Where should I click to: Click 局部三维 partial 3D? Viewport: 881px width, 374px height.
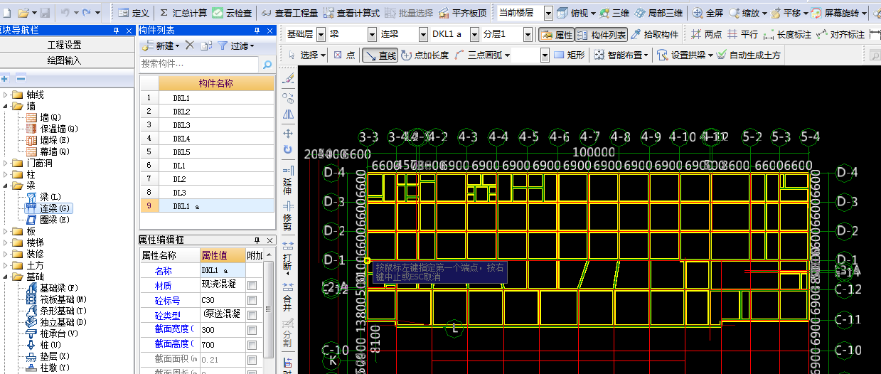pos(659,14)
